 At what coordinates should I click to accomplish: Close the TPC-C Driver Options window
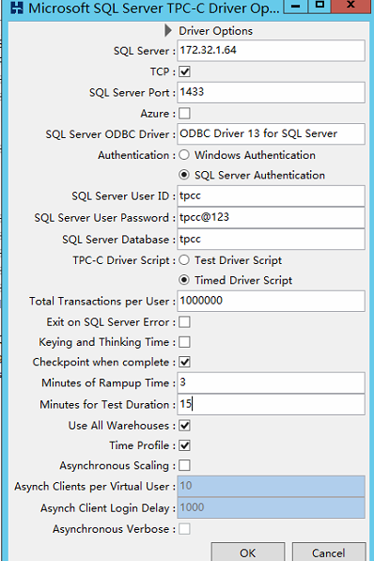tap(351, 6)
